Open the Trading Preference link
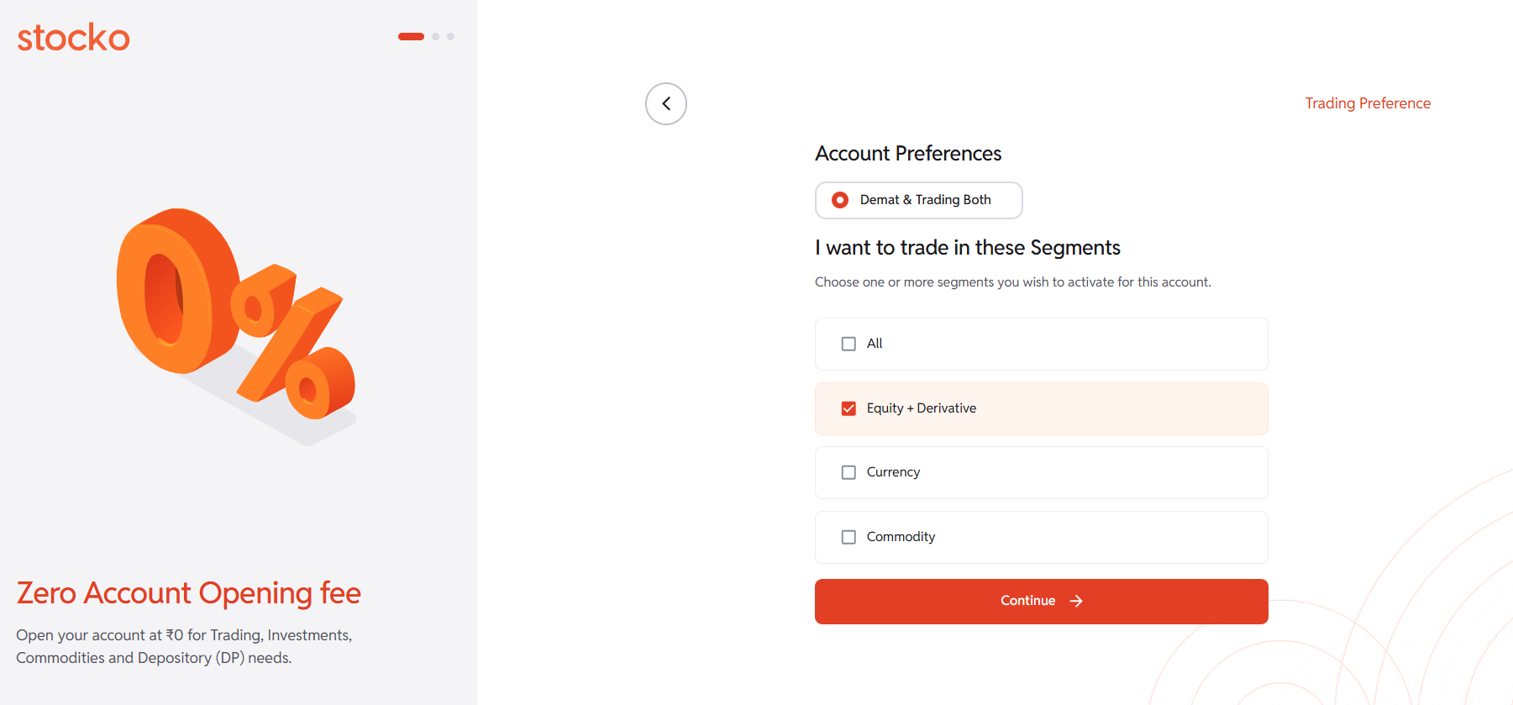The height and width of the screenshot is (705, 1513). [x=1367, y=103]
